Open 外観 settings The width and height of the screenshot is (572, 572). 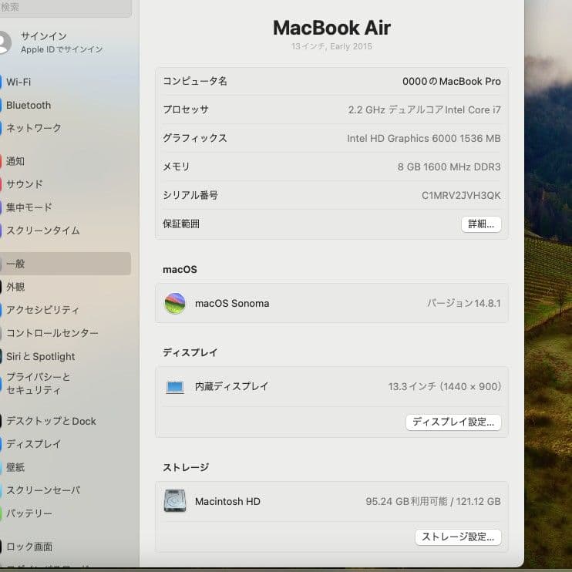point(15,287)
